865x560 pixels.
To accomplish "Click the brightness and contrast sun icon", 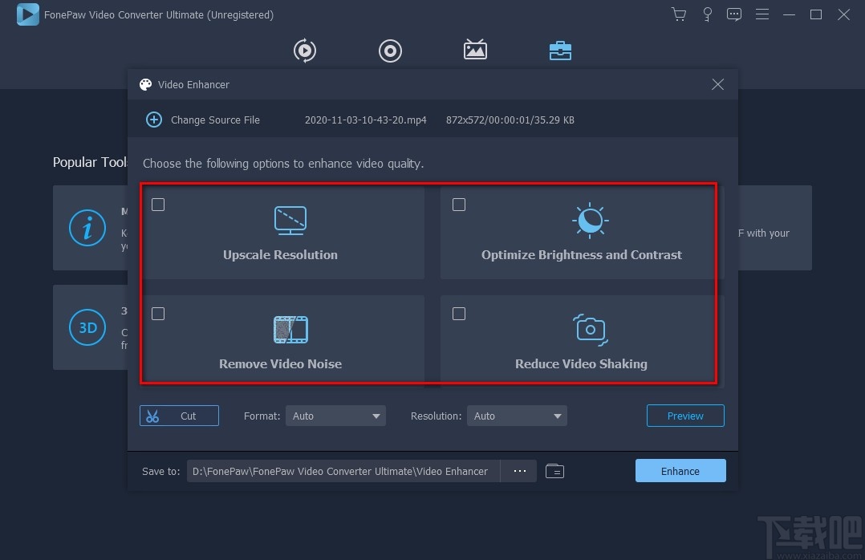I will point(590,220).
